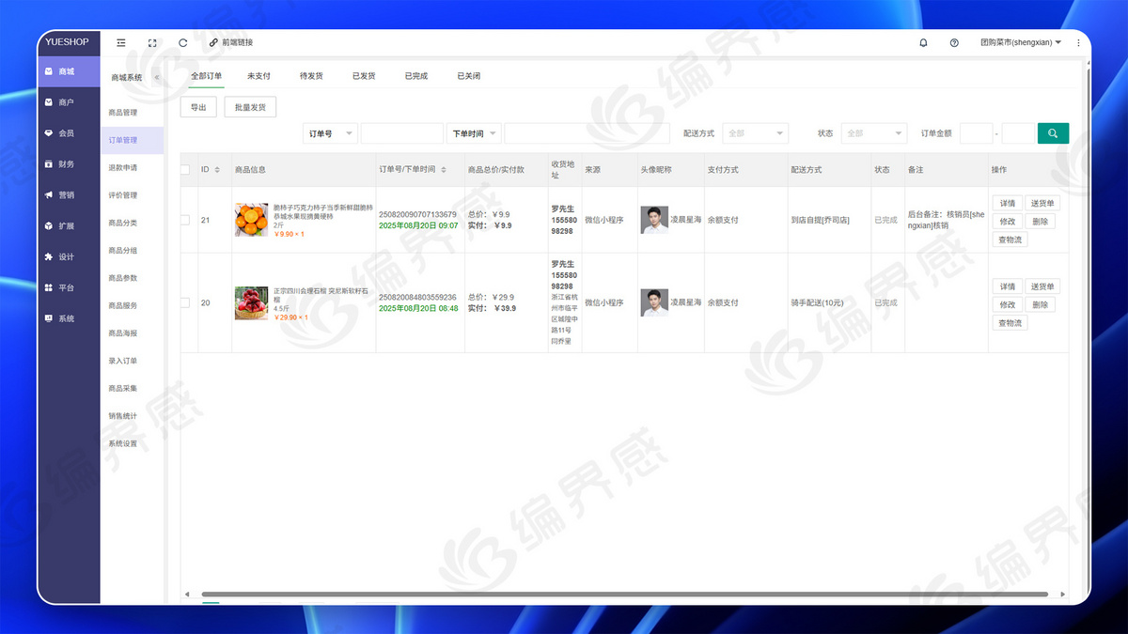Sort table by the ID column arrows
Image resolution: width=1128 pixels, height=634 pixels.
coord(217,170)
